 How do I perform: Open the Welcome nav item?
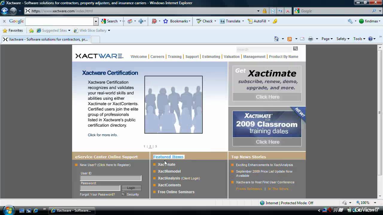[x=139, y=57]
